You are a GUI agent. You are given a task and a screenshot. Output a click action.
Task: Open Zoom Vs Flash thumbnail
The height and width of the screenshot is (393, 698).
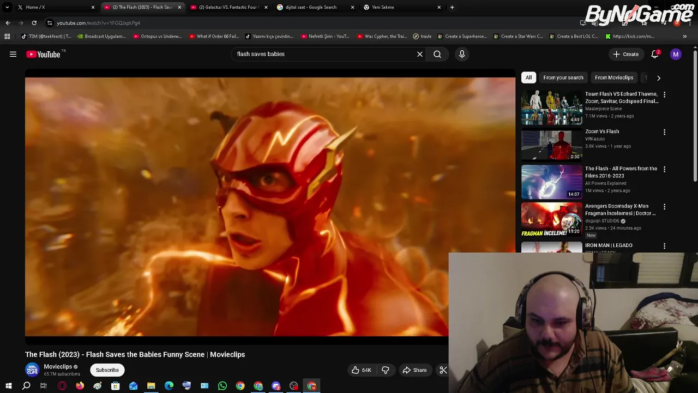551,145
